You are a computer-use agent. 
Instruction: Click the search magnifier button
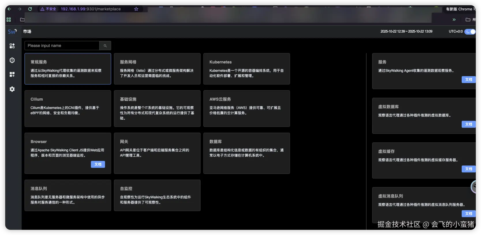pyautogui.click(x=105, y=46)
